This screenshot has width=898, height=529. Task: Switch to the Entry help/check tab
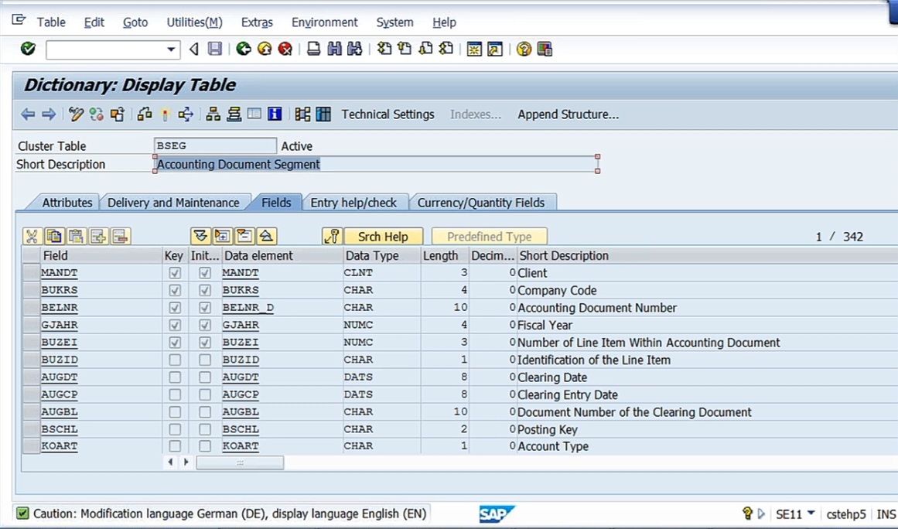click(x=353, y=203)
